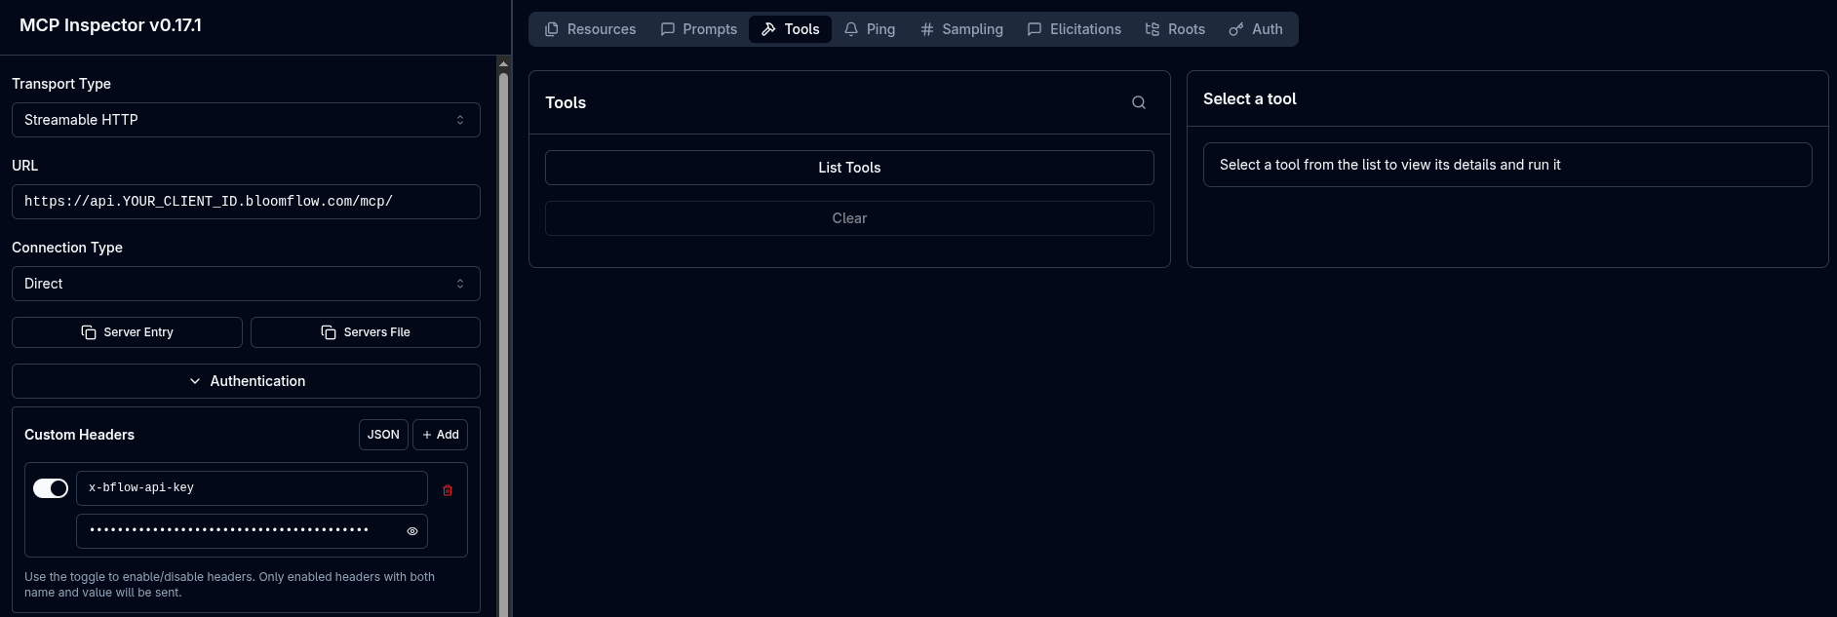Switch to the Prompts tab

coord(698,29)
